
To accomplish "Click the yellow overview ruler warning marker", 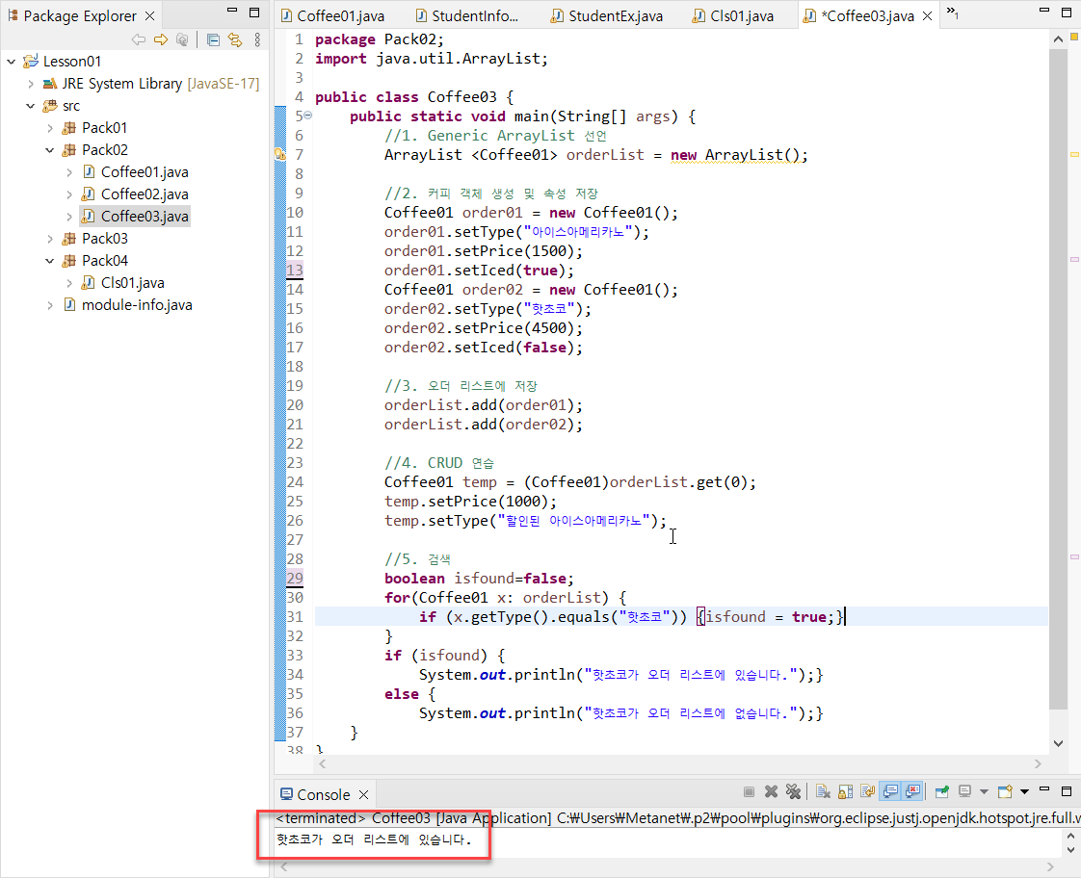I will pos(1074,154).
